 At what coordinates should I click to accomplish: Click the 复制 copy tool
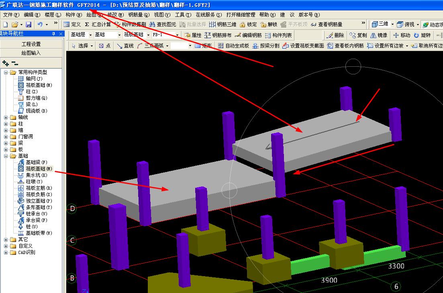tap(358, 35)
